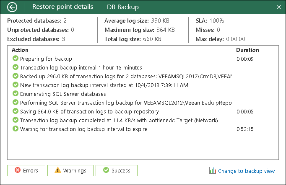The image size is (286, 185).
Task: Select 'Preparing for backup' action row
Action: [143, 59]
